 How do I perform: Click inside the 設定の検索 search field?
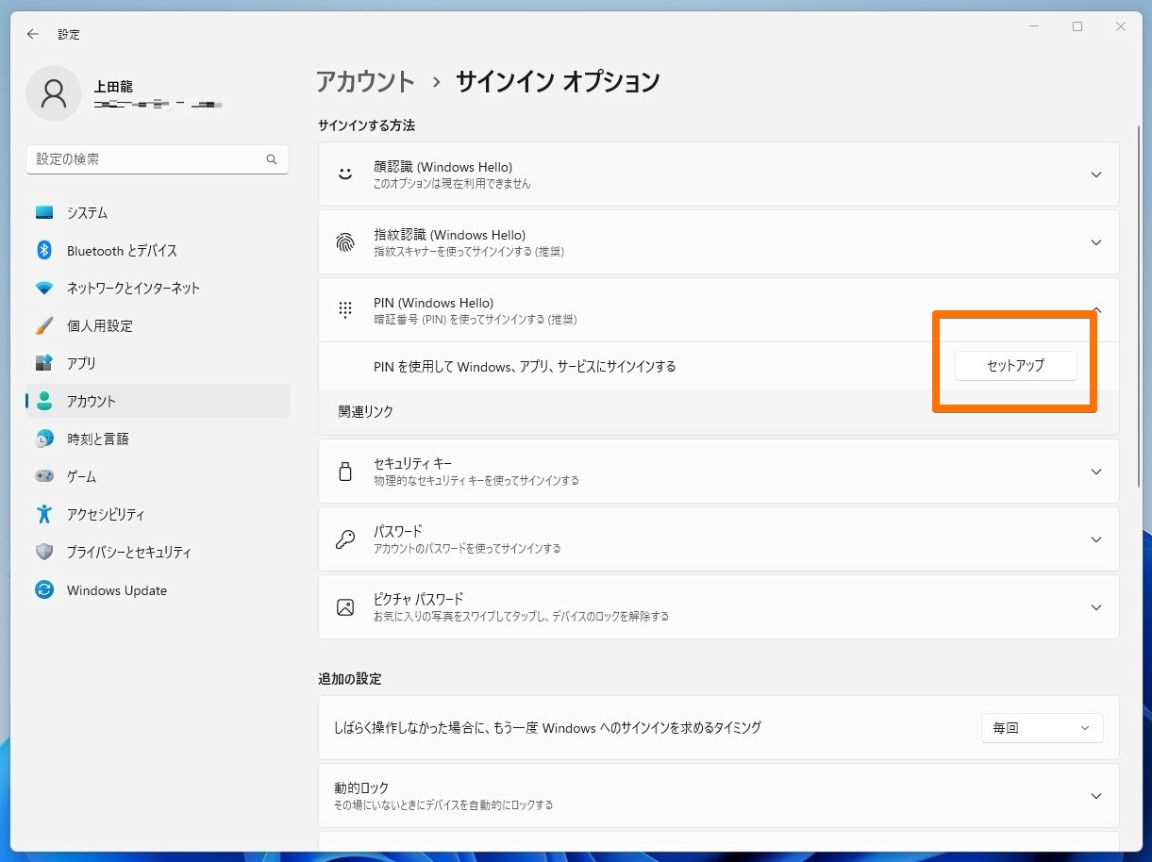point(142,158)
